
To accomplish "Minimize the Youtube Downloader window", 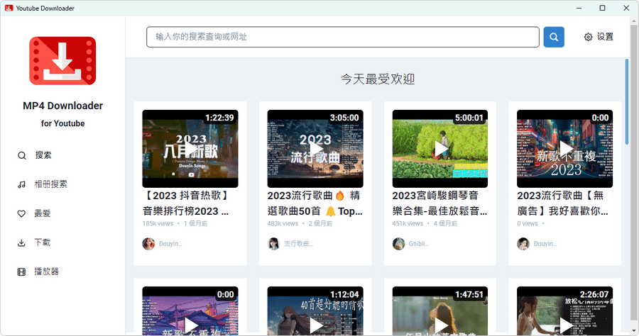I will [579, 8].
